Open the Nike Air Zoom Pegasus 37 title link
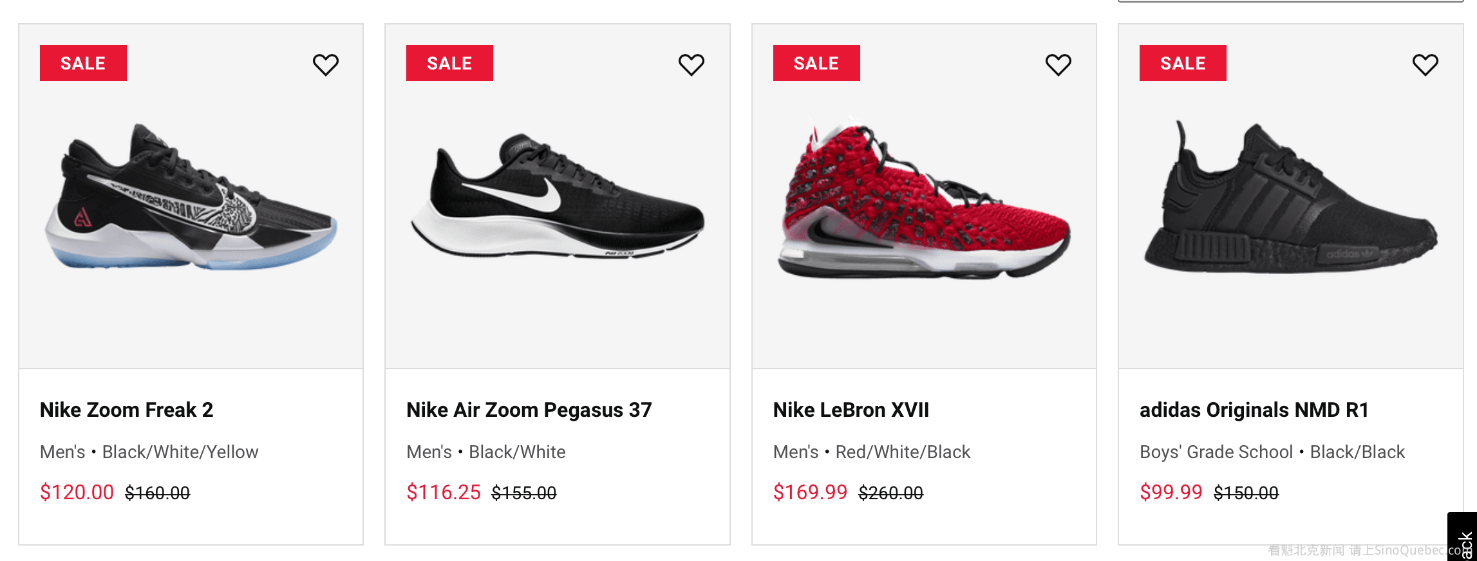Screen dimensions: 1477x561 click(529, 410)
